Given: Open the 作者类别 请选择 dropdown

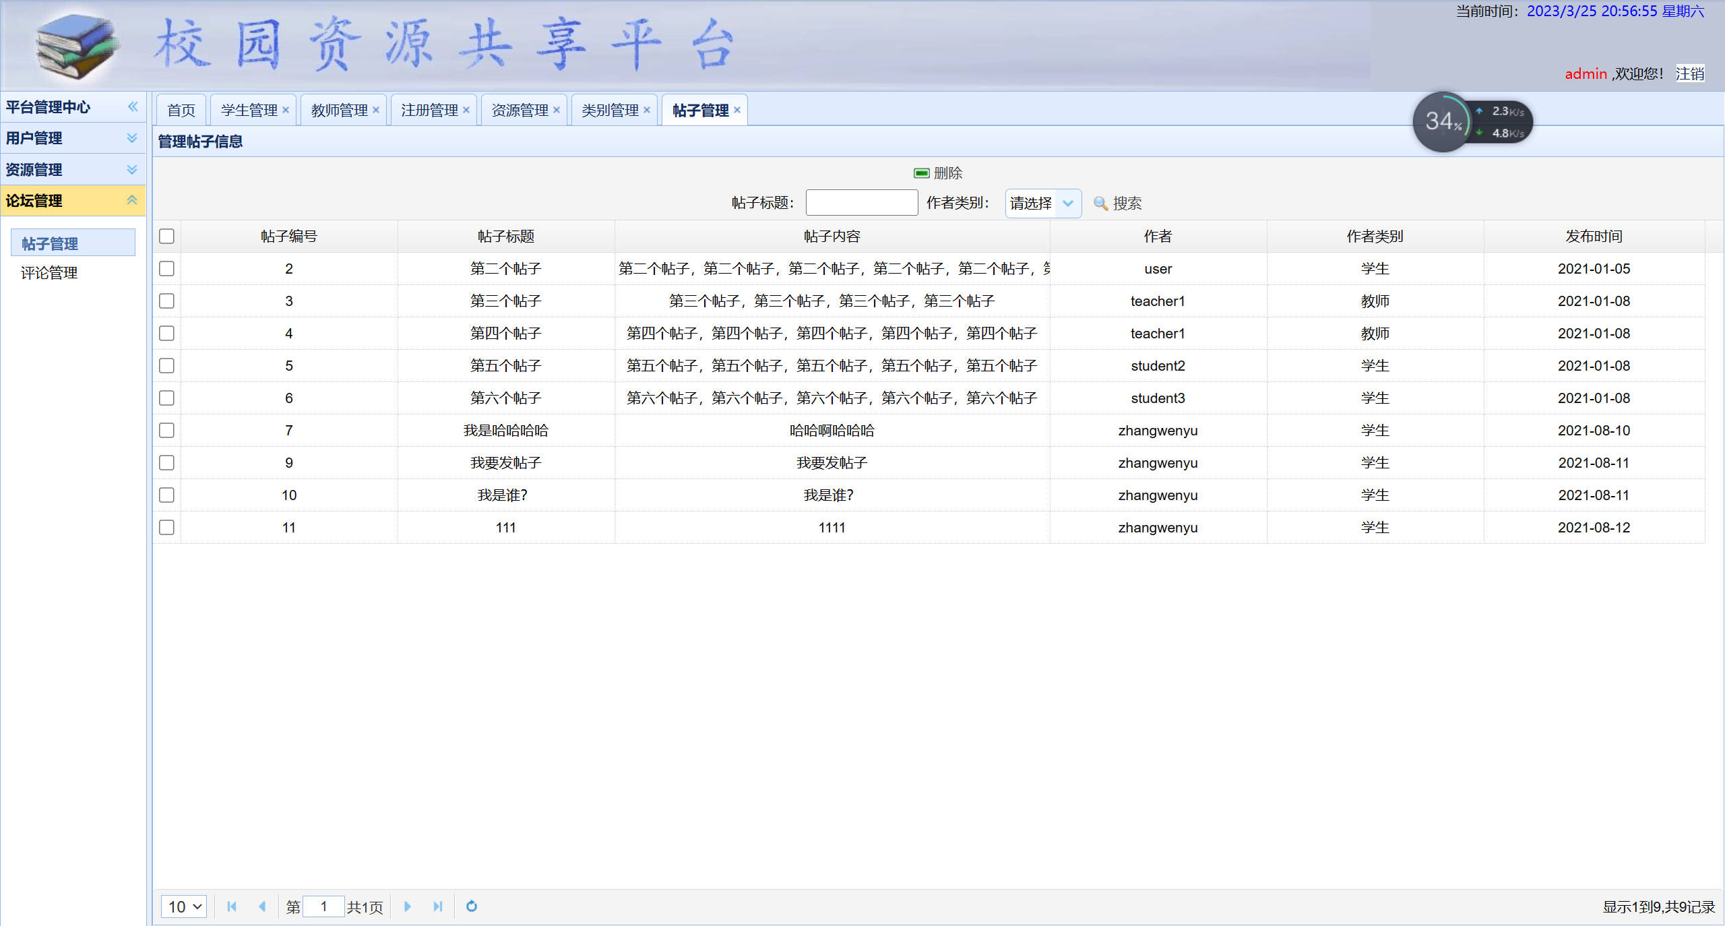Looking at the screenshot, I should (x=1042, y=203).
